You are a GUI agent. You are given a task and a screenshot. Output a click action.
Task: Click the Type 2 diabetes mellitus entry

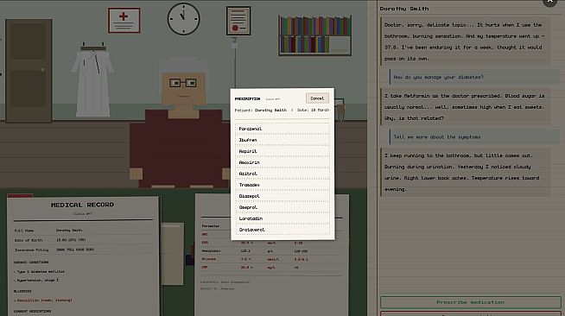click(x=39, y=272)
